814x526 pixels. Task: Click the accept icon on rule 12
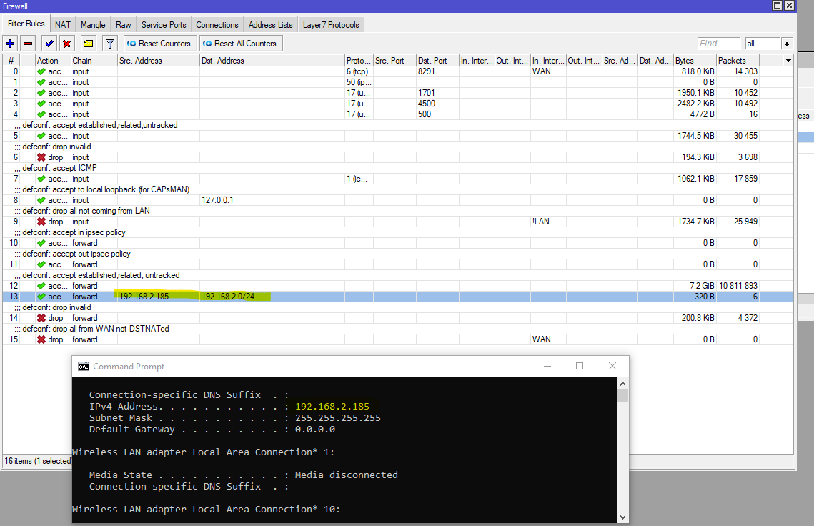[41, 286]
